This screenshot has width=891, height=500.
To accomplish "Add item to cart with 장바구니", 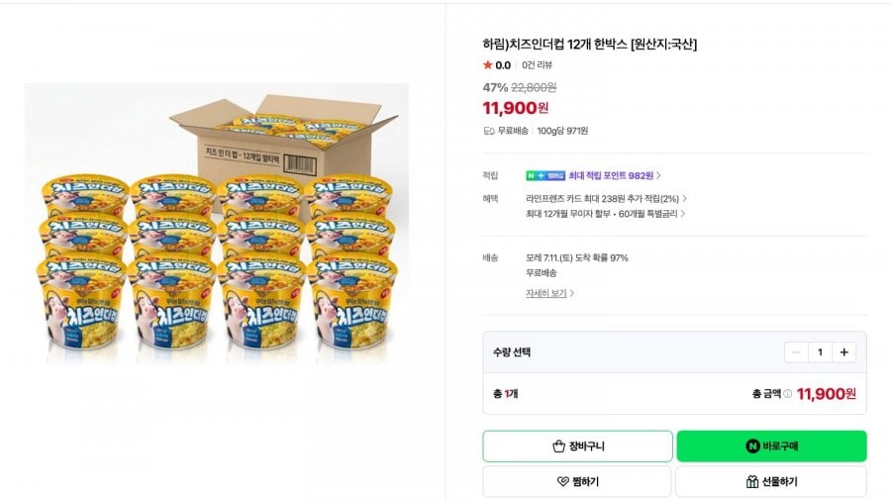I will point(577,446).
